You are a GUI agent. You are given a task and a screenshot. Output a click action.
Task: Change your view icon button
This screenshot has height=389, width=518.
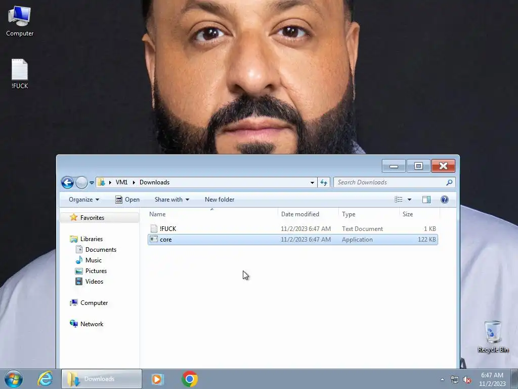399,200
